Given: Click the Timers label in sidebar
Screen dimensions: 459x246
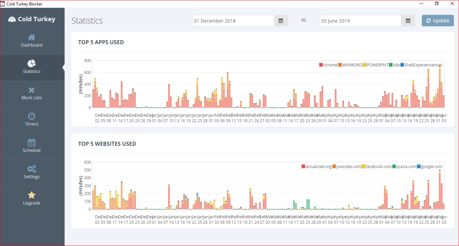Looking at the screenshot, I should [x=31, y=124].
